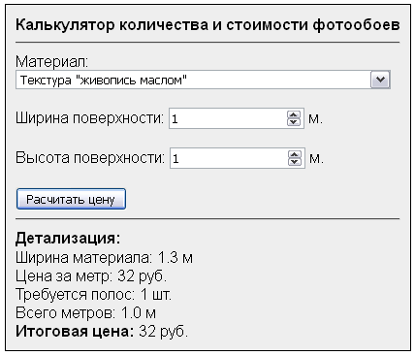Decrease Высота поверхности with down arrow

click(x=295, y=162)
